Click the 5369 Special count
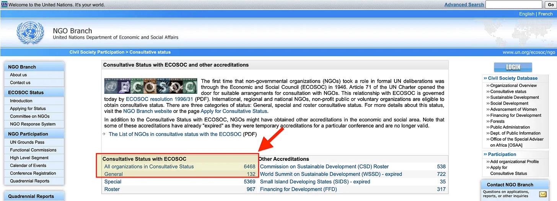This screenshot has height=201, width=557. [x=249, y=182]
